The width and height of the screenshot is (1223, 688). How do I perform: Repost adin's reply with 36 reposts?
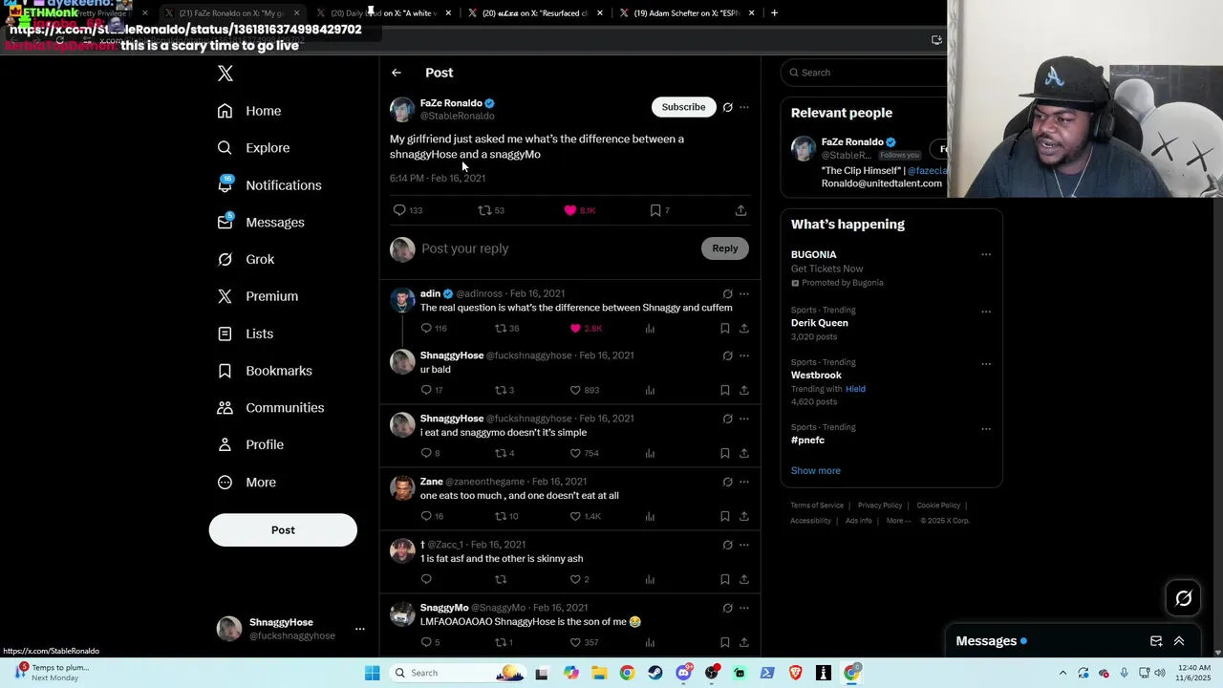click(507, 328)
